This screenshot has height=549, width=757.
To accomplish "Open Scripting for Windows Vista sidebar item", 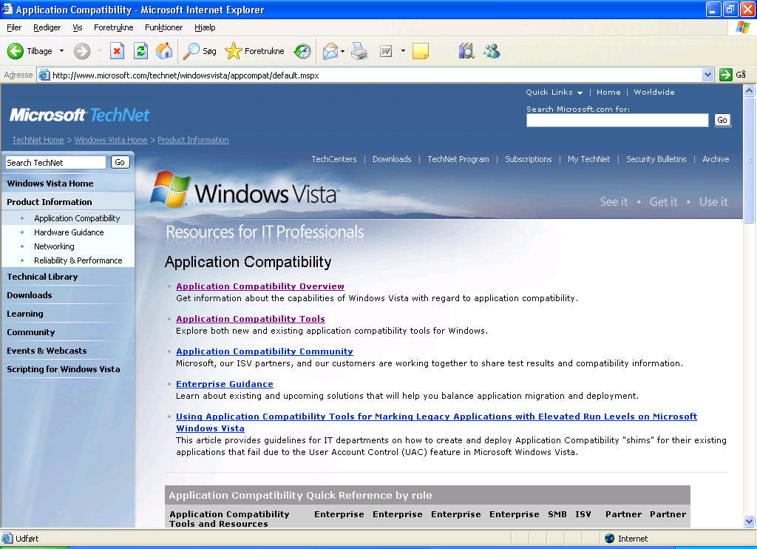I will point(64,369).
